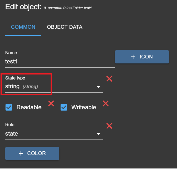
Task: Open the Role dropdown showing state
Action: pyautogui.click(x=50, y=134)
